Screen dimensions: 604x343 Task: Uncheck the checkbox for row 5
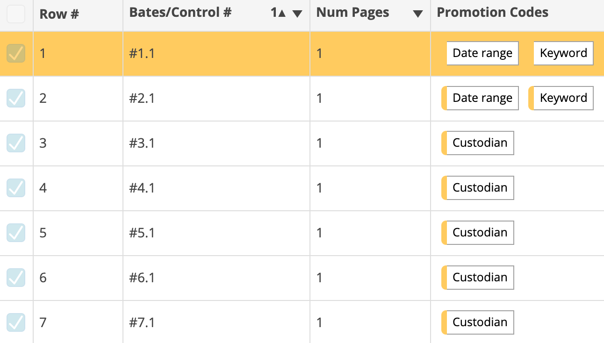point(16,233)
